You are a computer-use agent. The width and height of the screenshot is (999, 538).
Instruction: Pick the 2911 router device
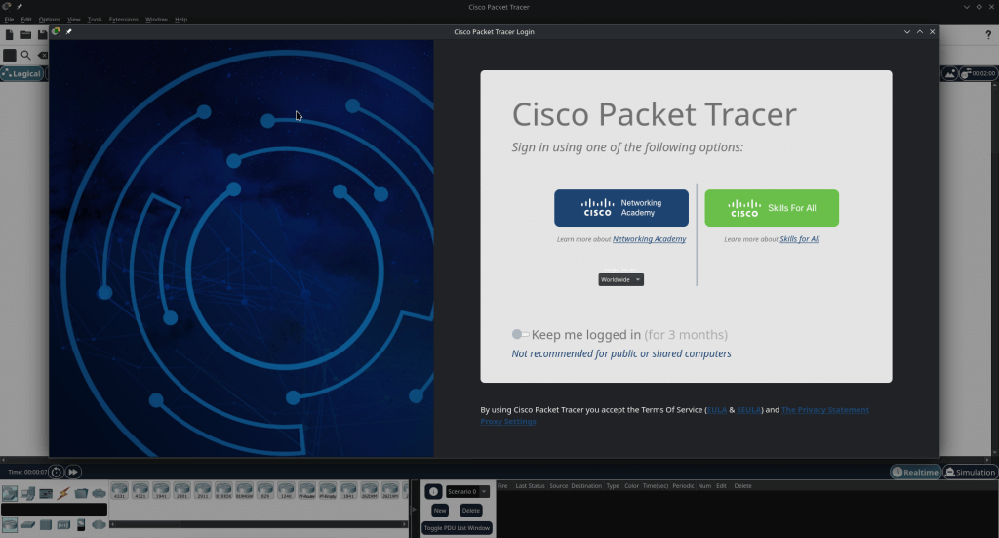[x=203, y=491]
